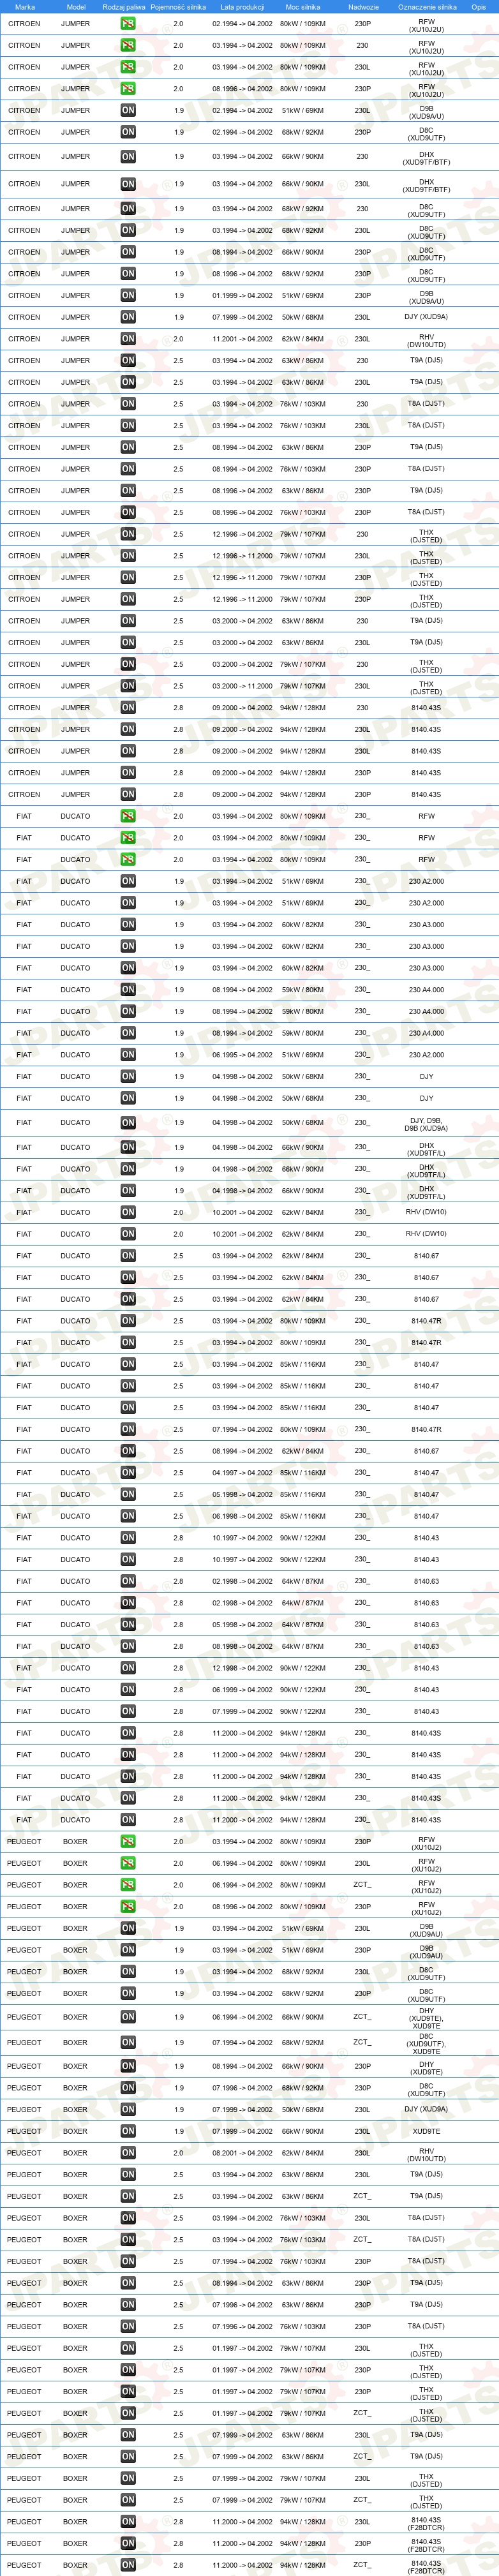The image size is (499, 2576).
Task: Click Citroen 'DJY (XUD9A)' engine code
Action: tap(427, 317)
